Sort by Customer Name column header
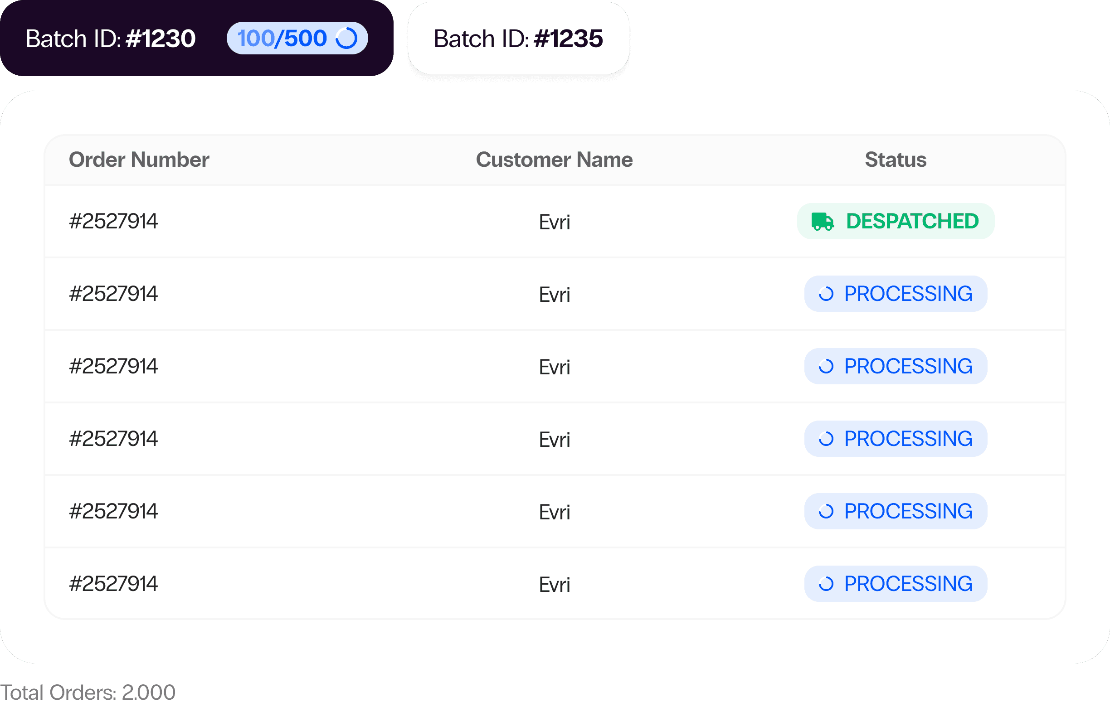The image size is (1110, 707). (554, 160)
